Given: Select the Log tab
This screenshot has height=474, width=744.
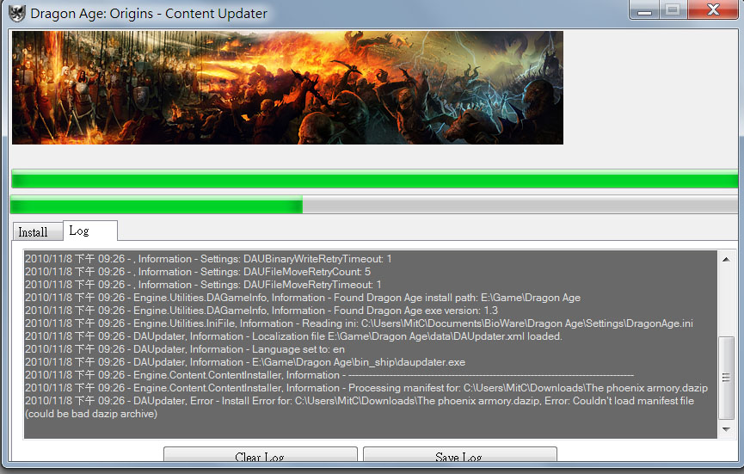Looking at the screenshot, I should [x=90, y=231].
